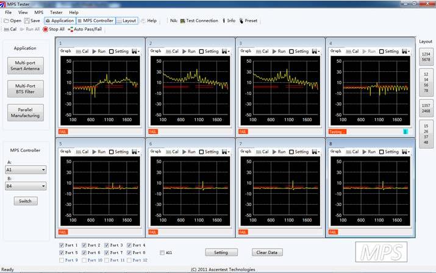Image resolution: width=436 pixels, height=273 pixels.
Task: Click the Save icon in toolbar
Action: pos(27,21)
